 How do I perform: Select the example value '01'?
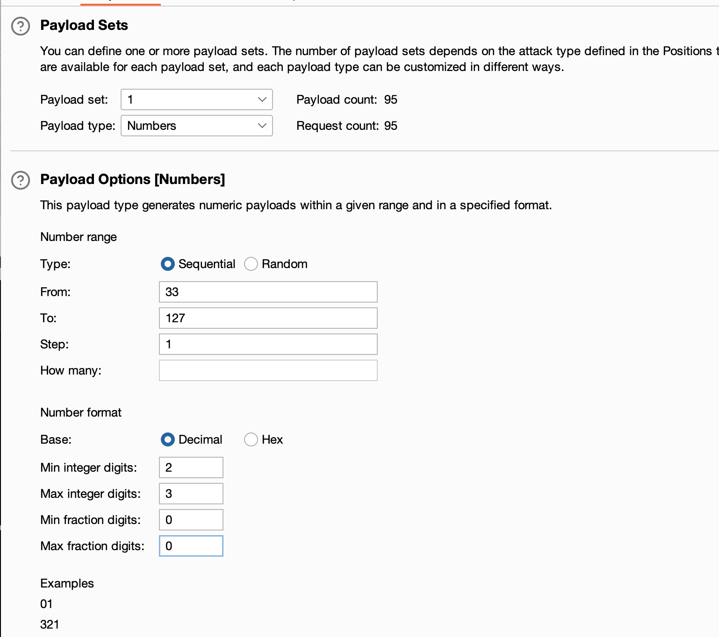click(46, 604)
